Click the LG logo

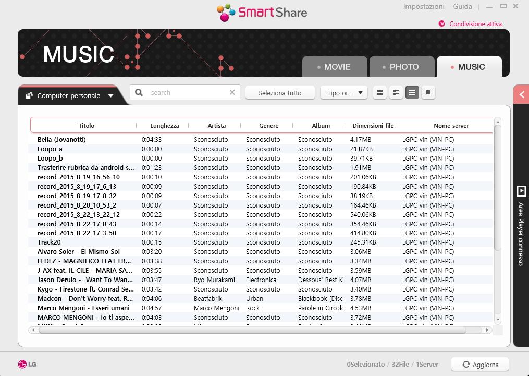click(x=27, y=364)
